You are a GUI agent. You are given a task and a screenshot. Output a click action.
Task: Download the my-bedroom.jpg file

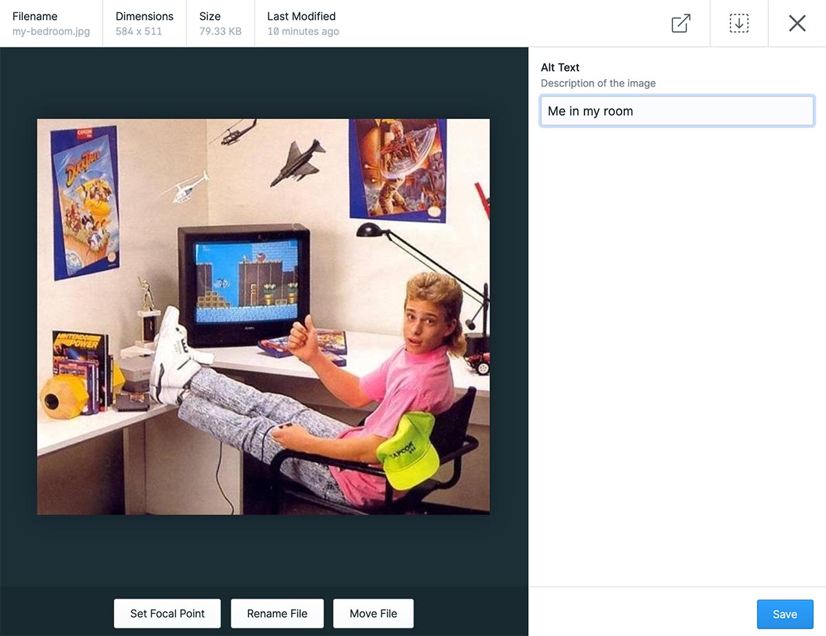[x=739, y=23]
